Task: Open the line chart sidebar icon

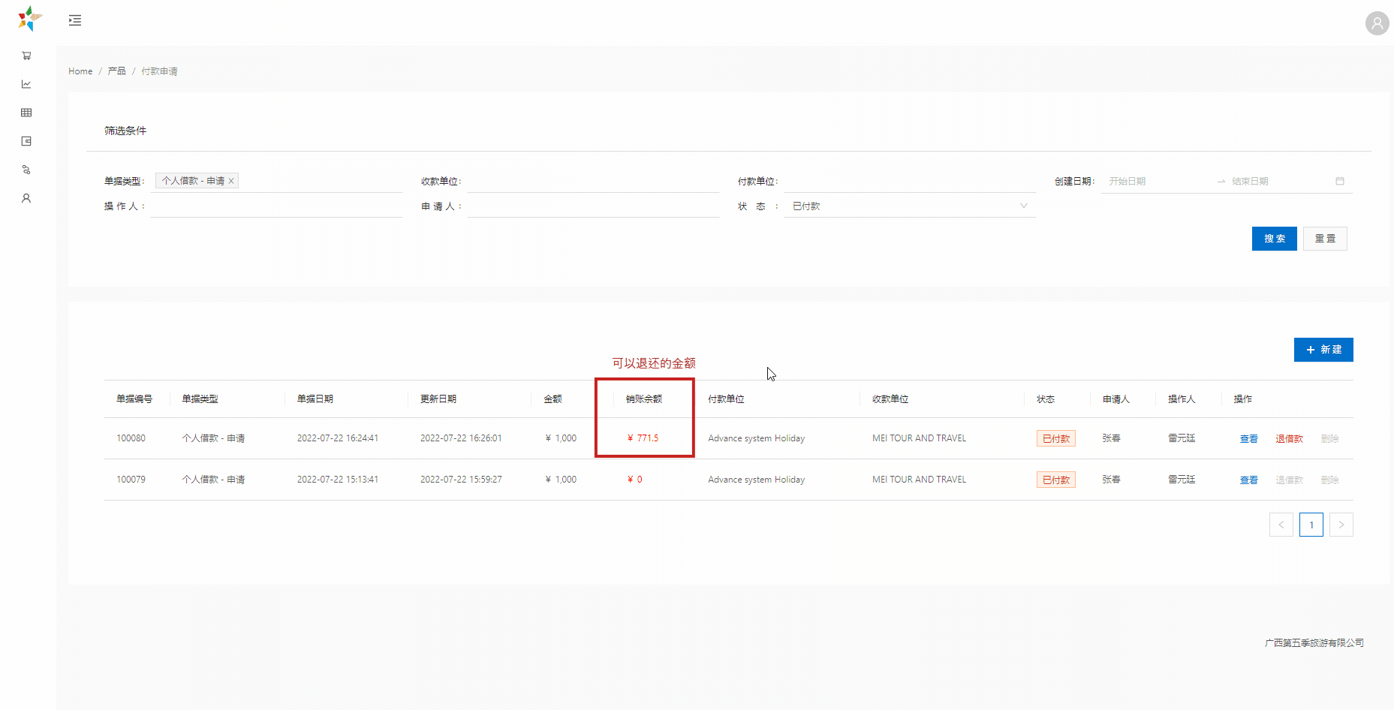Action: point(26,84)
